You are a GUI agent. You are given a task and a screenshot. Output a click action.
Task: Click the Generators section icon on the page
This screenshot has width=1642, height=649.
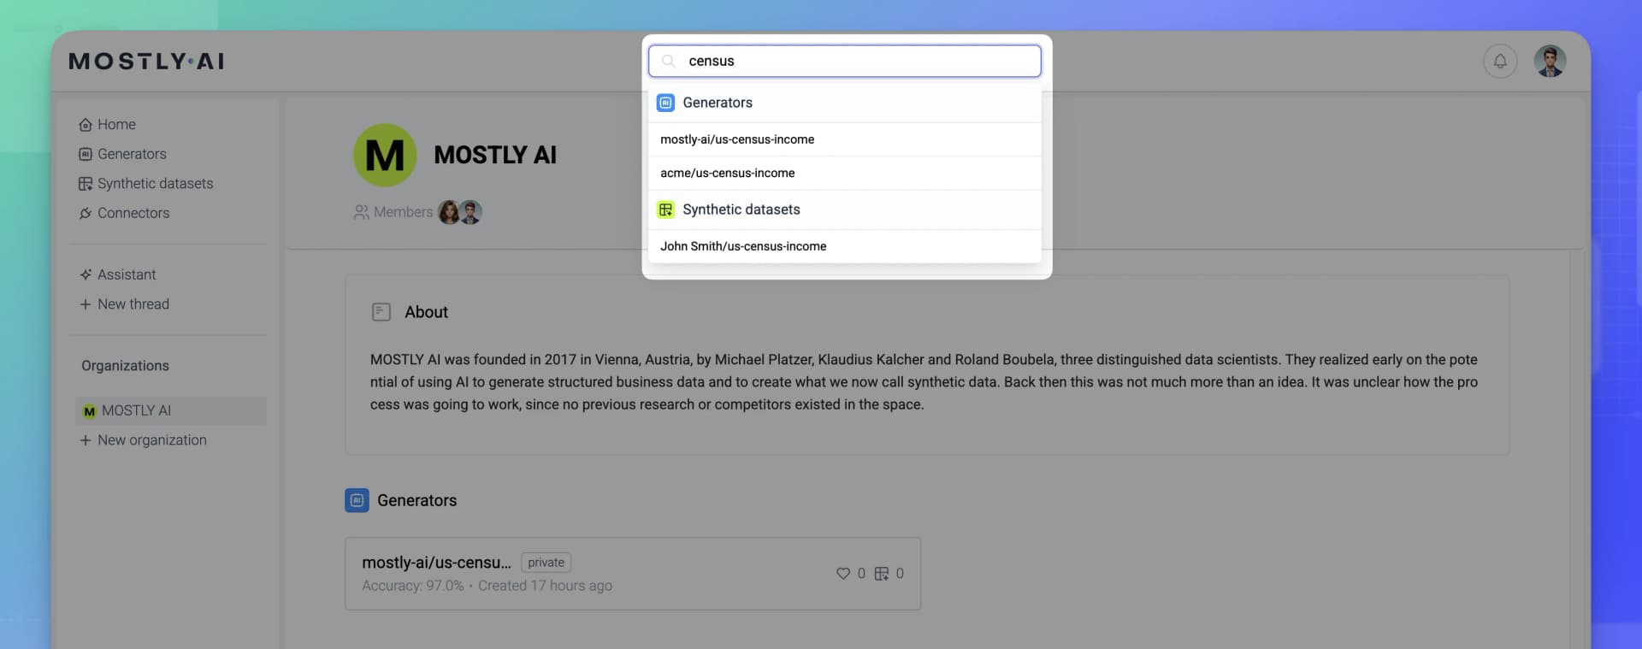[357, 500]
